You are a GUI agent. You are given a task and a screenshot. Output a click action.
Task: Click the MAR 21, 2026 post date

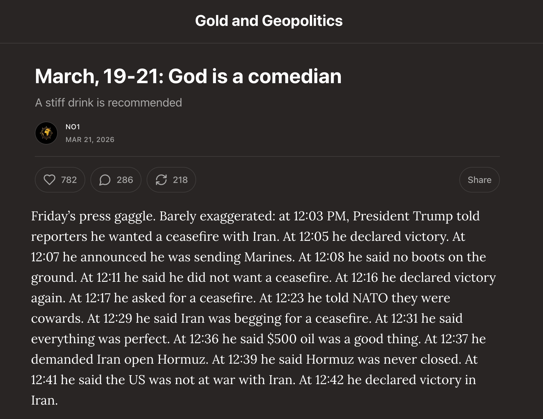(90, 139)
